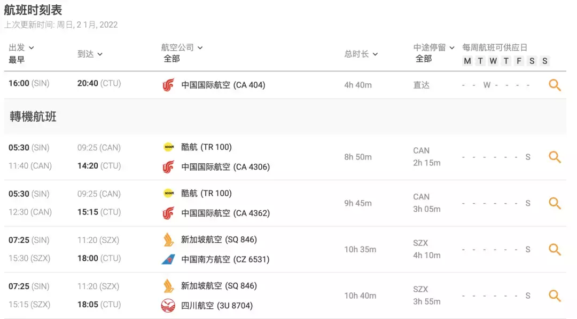Toggle Thursday availability filter T
The width and height of the screenshot is (577, 319).
click(x=506, y=61)
